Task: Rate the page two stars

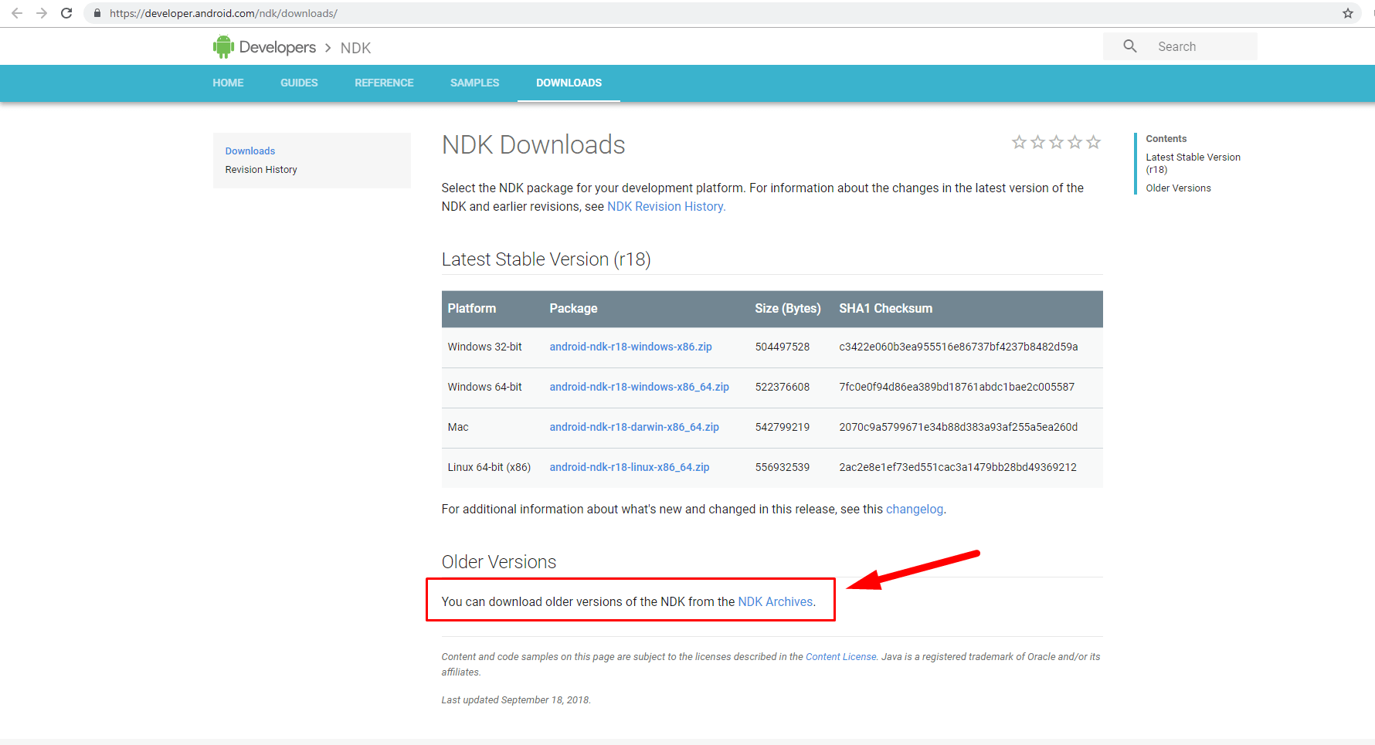Action: click(x=1037, y=142)
